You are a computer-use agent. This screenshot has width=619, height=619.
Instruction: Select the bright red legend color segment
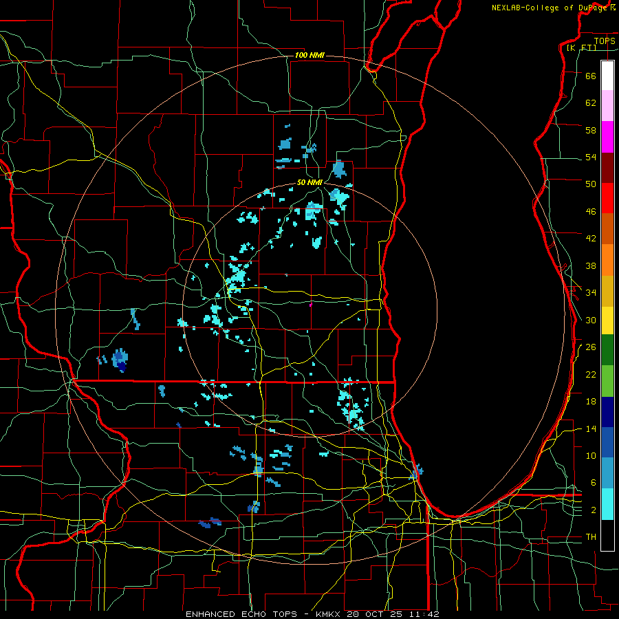[607, 198]
